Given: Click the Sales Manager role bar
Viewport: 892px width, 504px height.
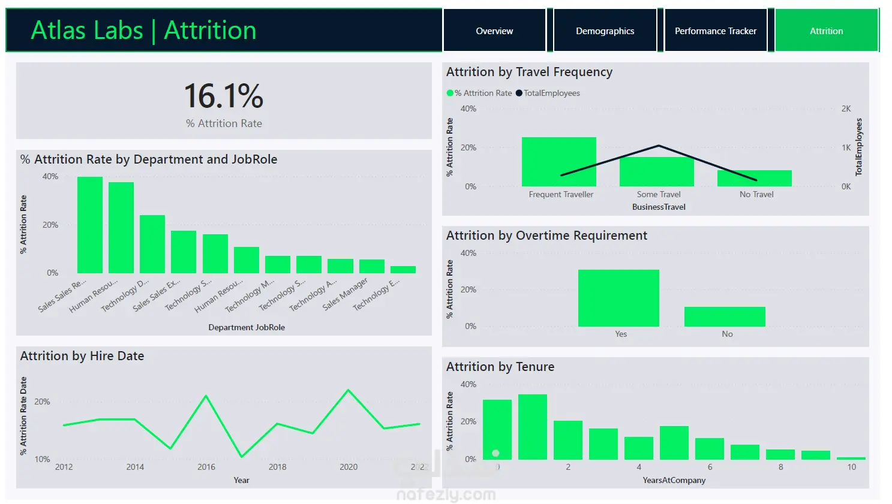Looking at the screenshot, I should coord(372,266).
